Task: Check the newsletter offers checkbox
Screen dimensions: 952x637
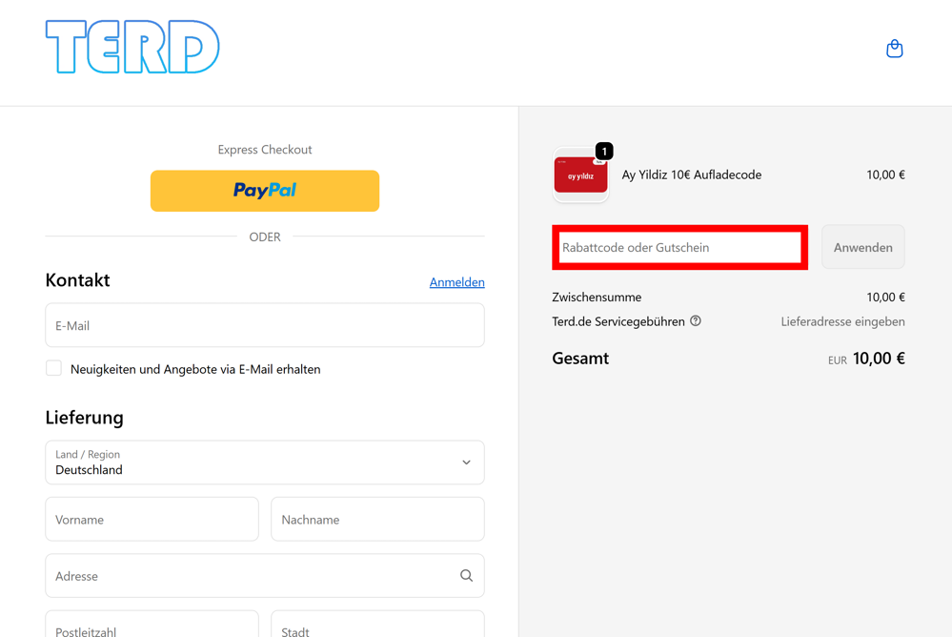Action: point(53,368)
